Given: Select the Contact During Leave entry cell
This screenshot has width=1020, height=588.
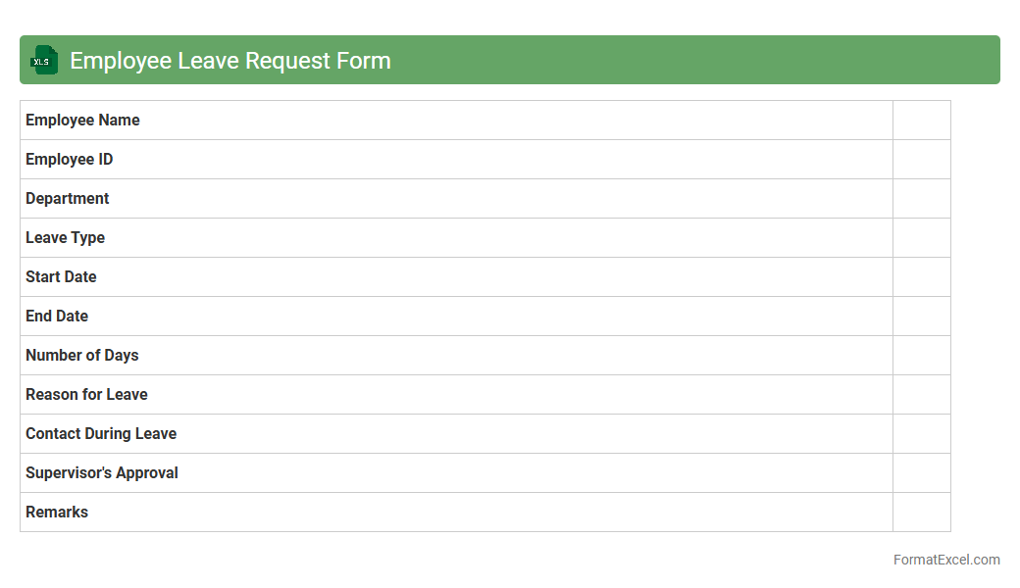Looking at the screenshot, I should [921, 434].
